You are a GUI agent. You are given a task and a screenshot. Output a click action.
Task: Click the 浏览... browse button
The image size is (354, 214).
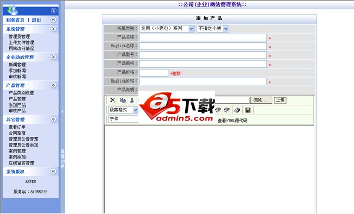point(261,100)
